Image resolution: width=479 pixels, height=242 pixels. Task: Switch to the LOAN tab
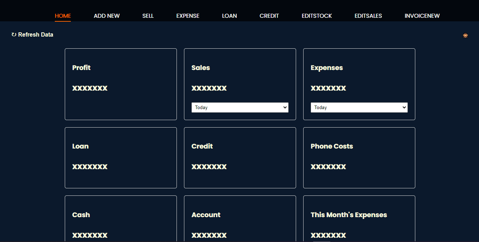(x=229, y=16)
